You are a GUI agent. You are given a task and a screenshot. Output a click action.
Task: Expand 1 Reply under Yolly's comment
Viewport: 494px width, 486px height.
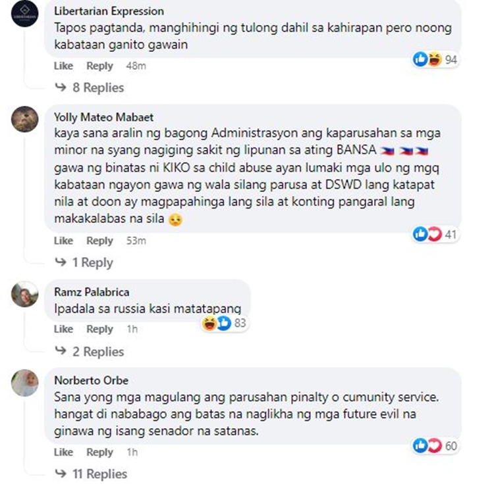(x=84, y=262)
